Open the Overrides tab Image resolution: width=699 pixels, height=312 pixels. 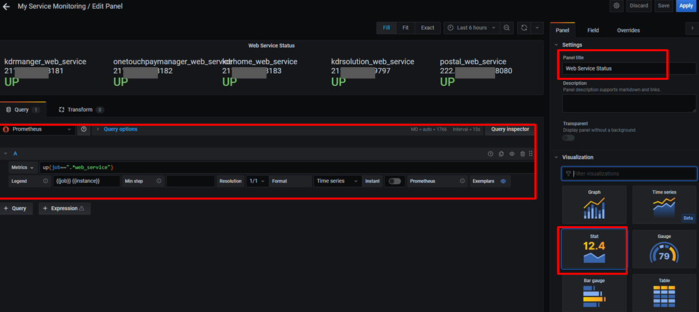628,30
